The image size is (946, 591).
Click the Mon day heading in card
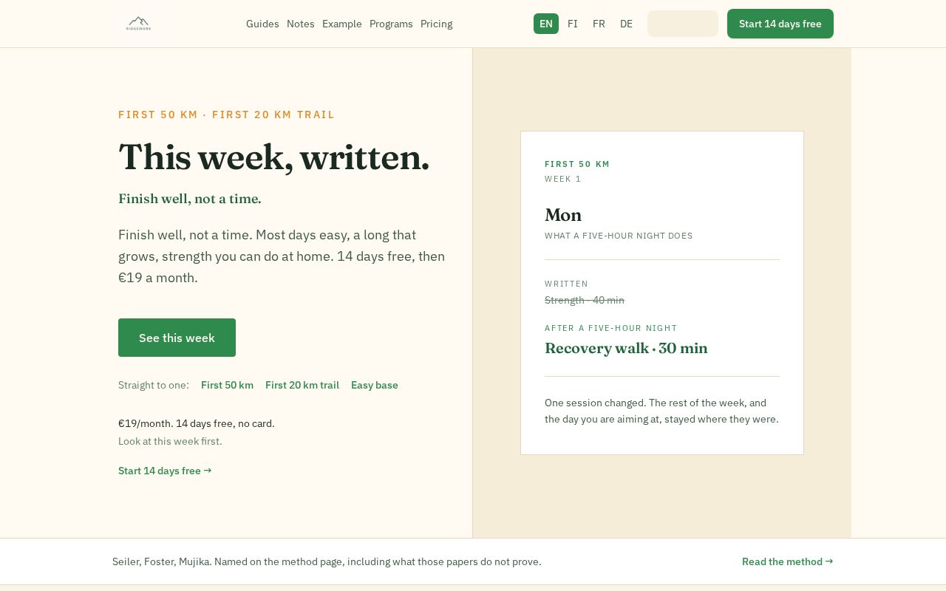pyautogui.click(x=563, y=215)
